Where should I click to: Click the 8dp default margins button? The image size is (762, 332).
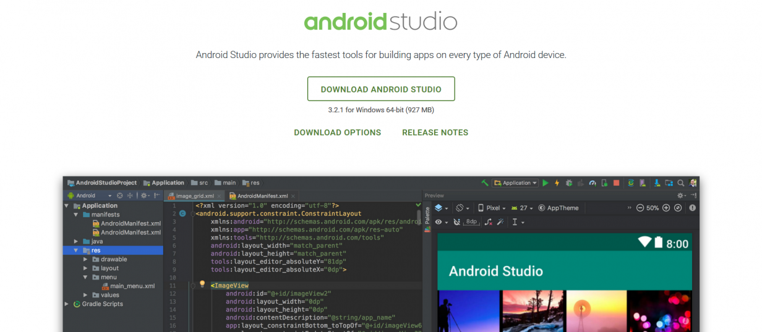[471, 222]
